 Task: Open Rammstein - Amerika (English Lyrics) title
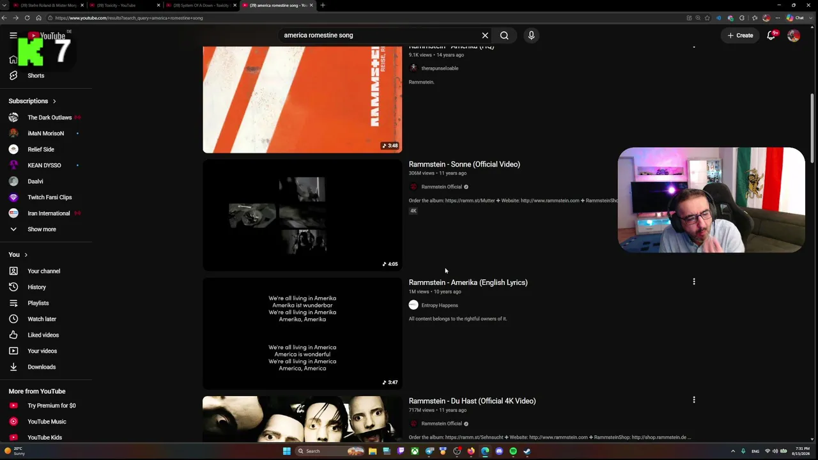(468, 282)
